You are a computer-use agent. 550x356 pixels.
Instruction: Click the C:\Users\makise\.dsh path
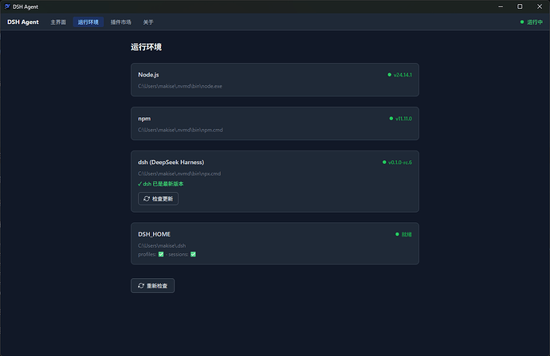tap(162, 245)
